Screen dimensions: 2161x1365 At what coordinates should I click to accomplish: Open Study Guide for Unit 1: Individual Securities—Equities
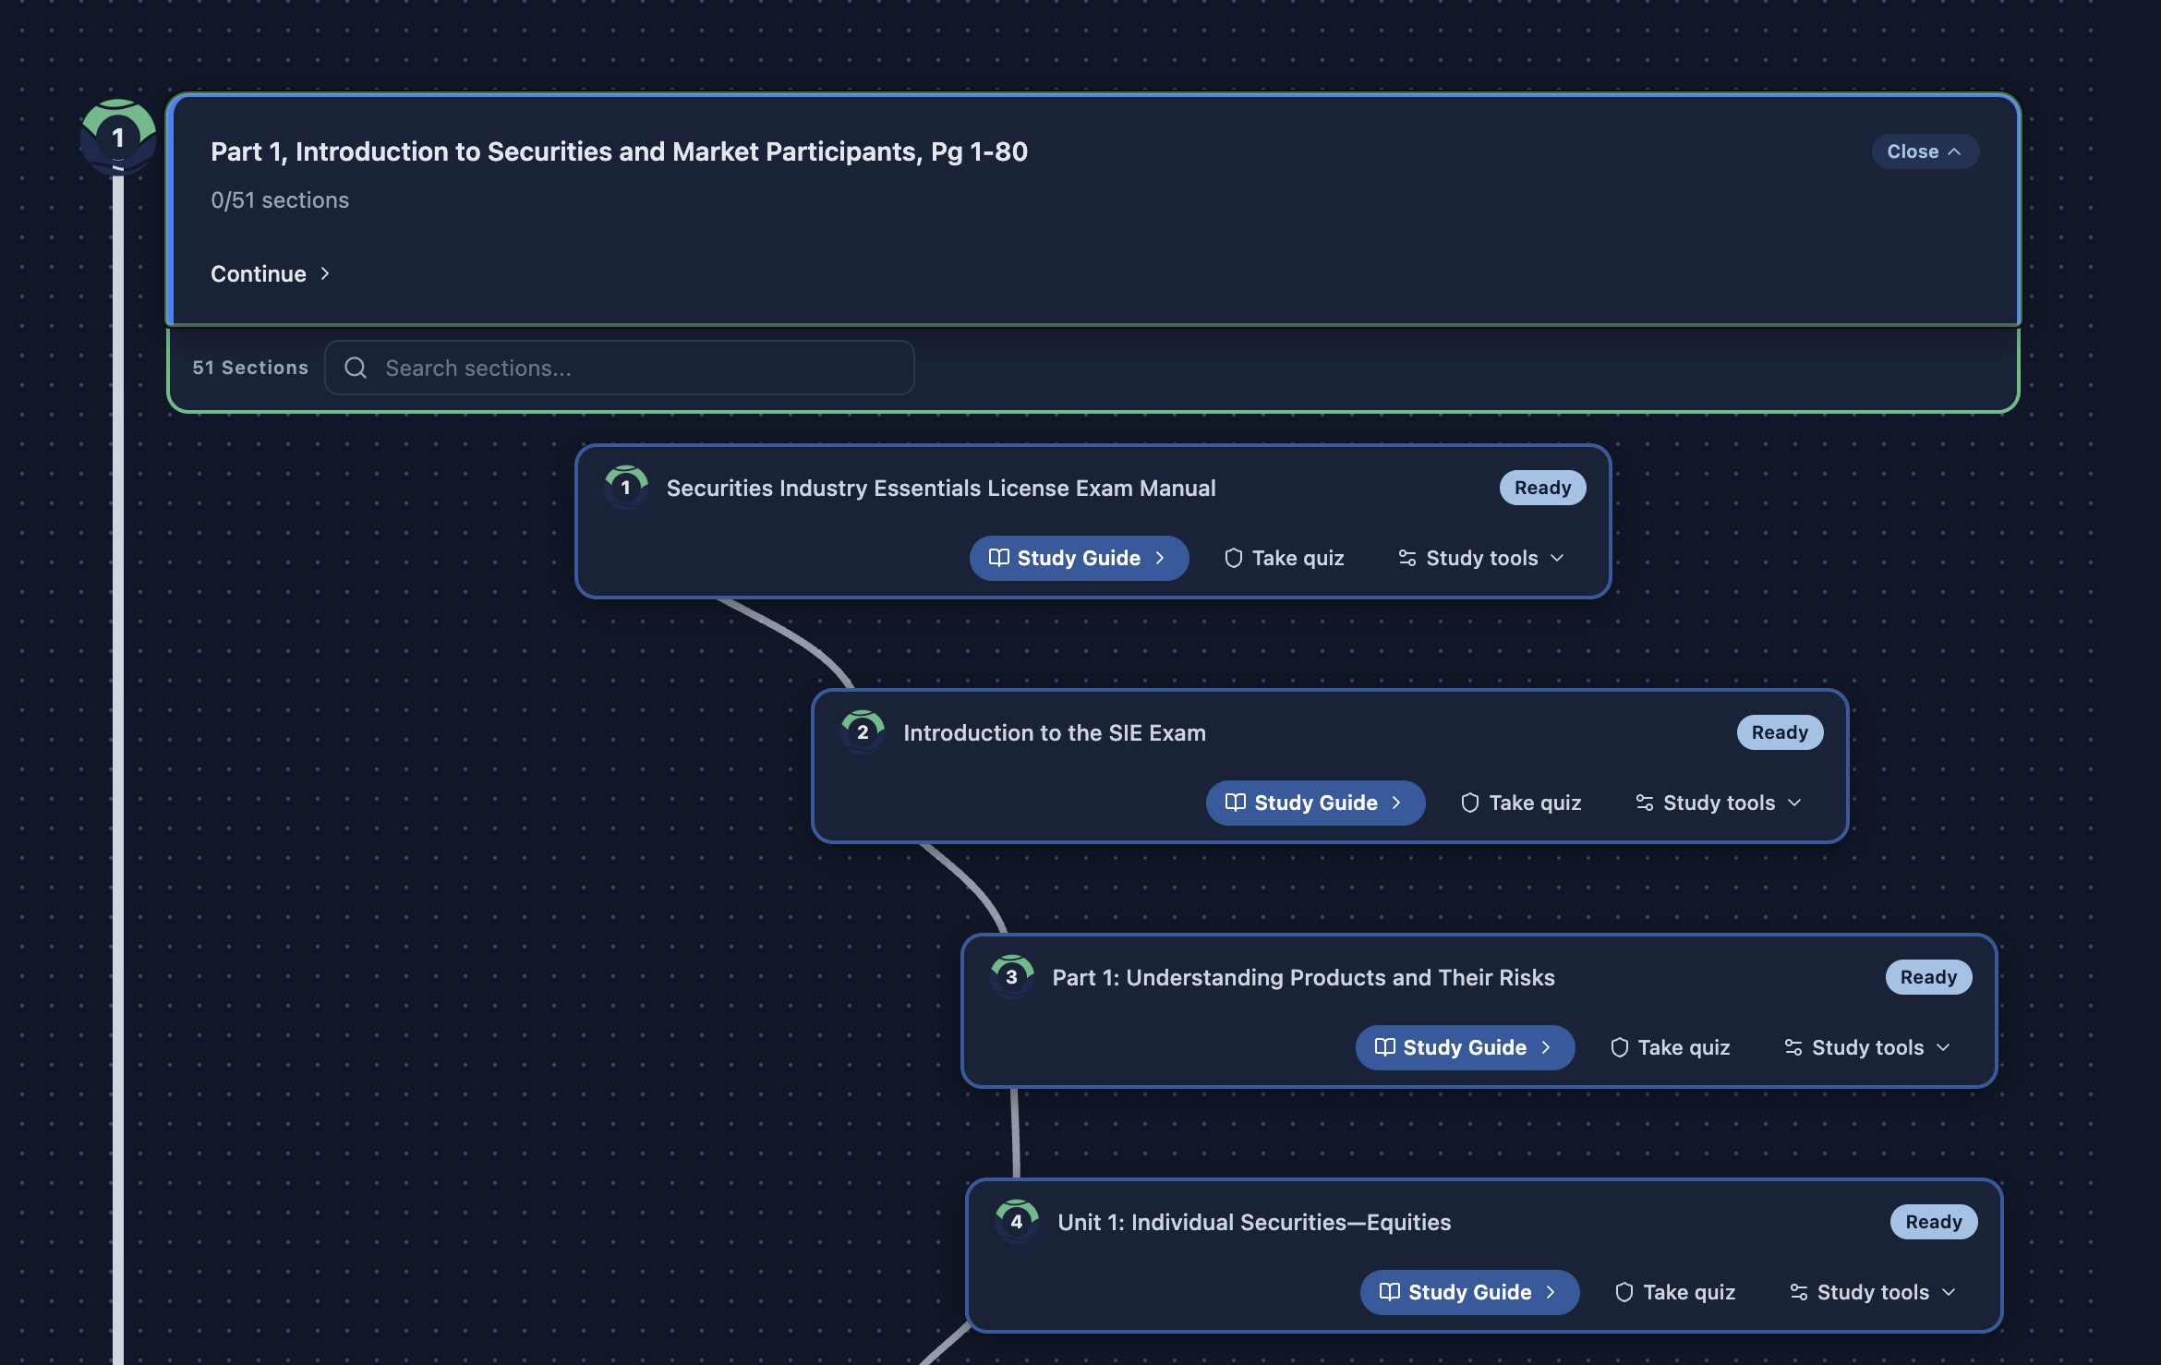coord(1469,1292)
